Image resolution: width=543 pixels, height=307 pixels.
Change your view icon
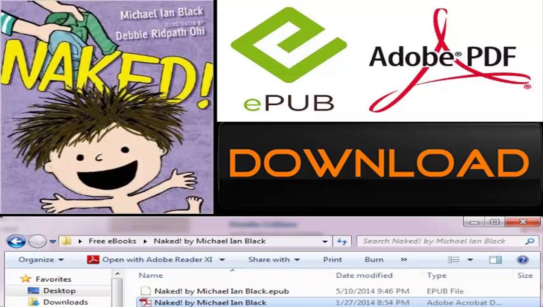point(453,259)
